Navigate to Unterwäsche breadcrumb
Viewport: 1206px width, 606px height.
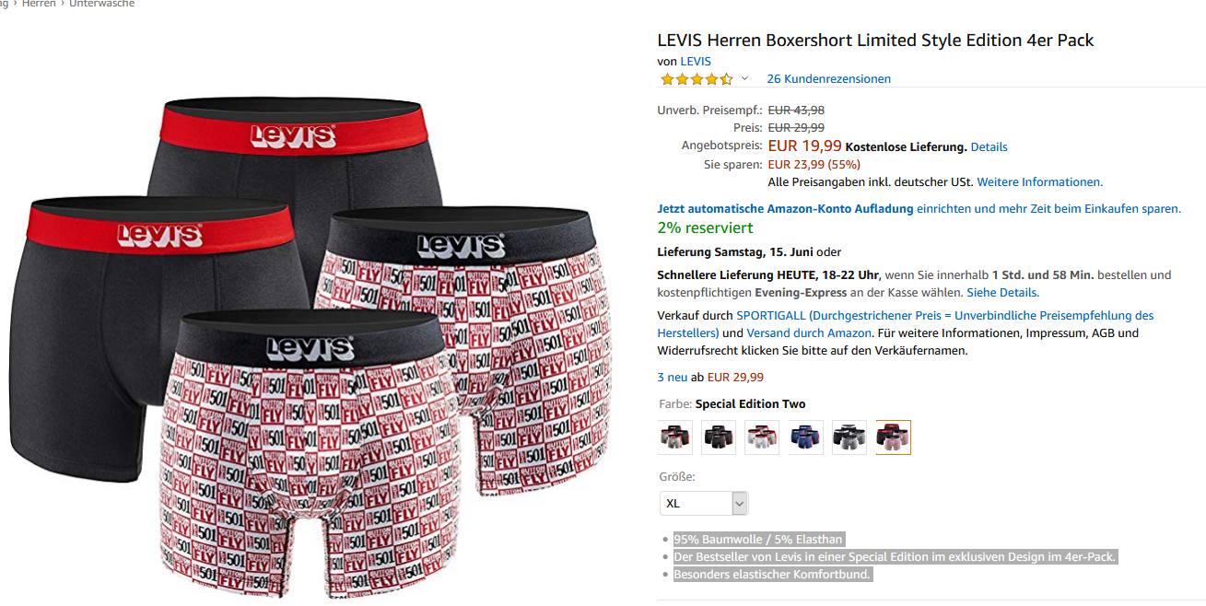click(x=101, y=5)
